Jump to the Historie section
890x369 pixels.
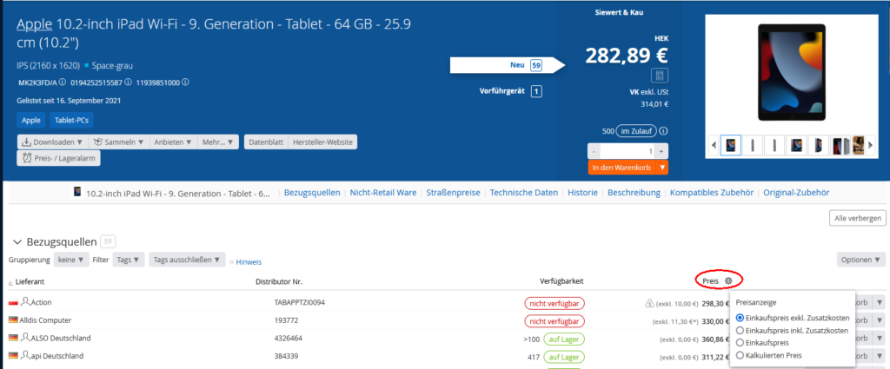(x=582, y=193)
